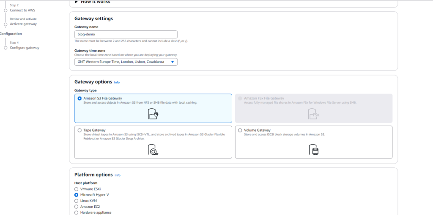The width and height of the screenshot is (433, 215).
Task: Select the Amazon S3 File Gateway radio button
Action: point(79,98)
